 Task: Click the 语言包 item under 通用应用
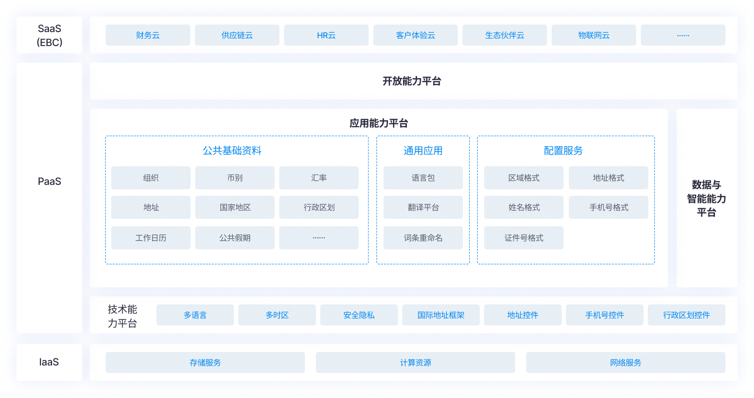(423, 177)
